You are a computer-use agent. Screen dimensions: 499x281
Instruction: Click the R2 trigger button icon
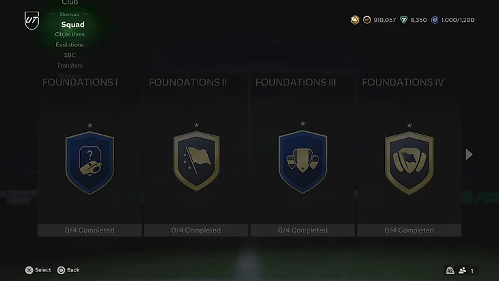(450, 271)
